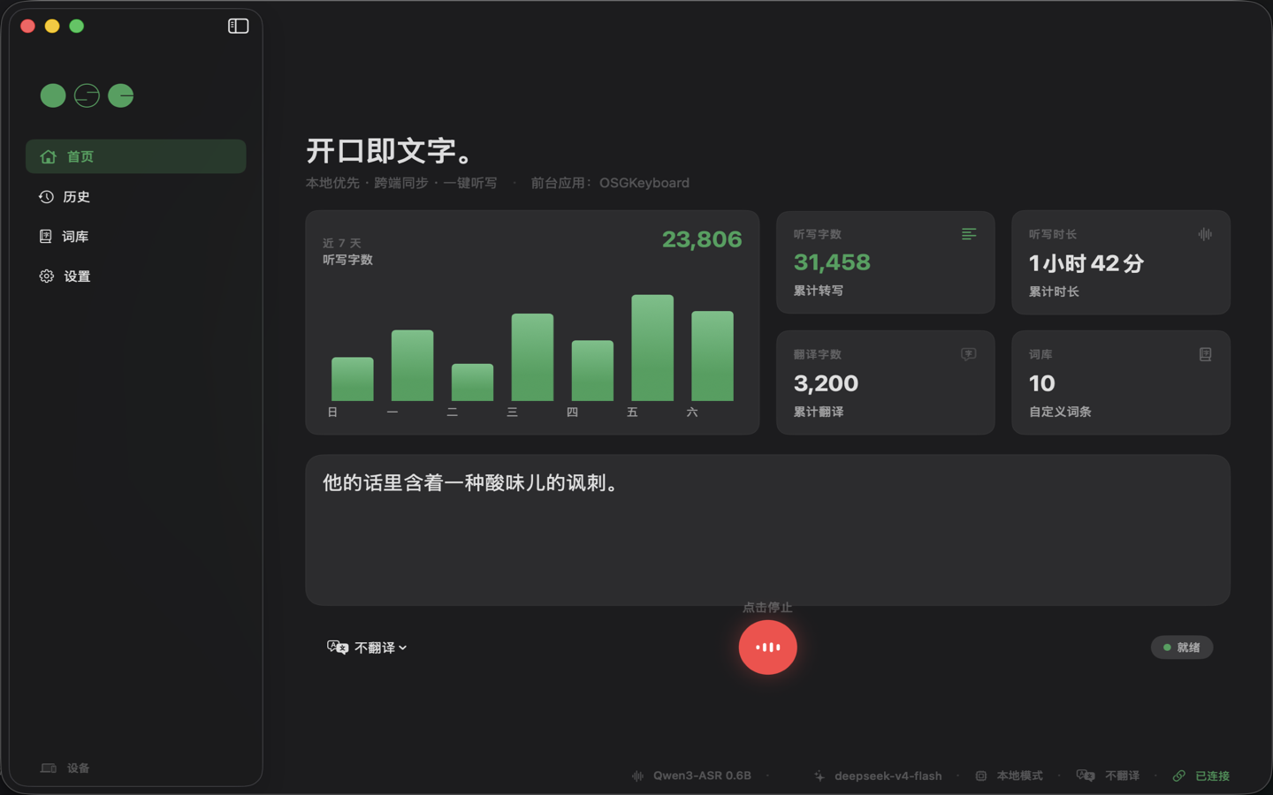The image size is (1273, 795).
Task: Click the 已连接 connected status
Action: (1212, 776)
